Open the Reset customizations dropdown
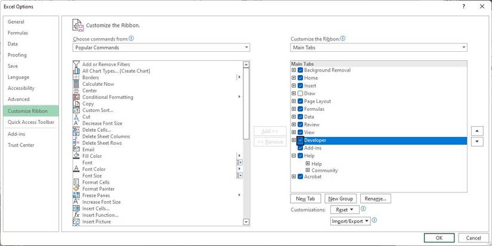 point(345,210)
